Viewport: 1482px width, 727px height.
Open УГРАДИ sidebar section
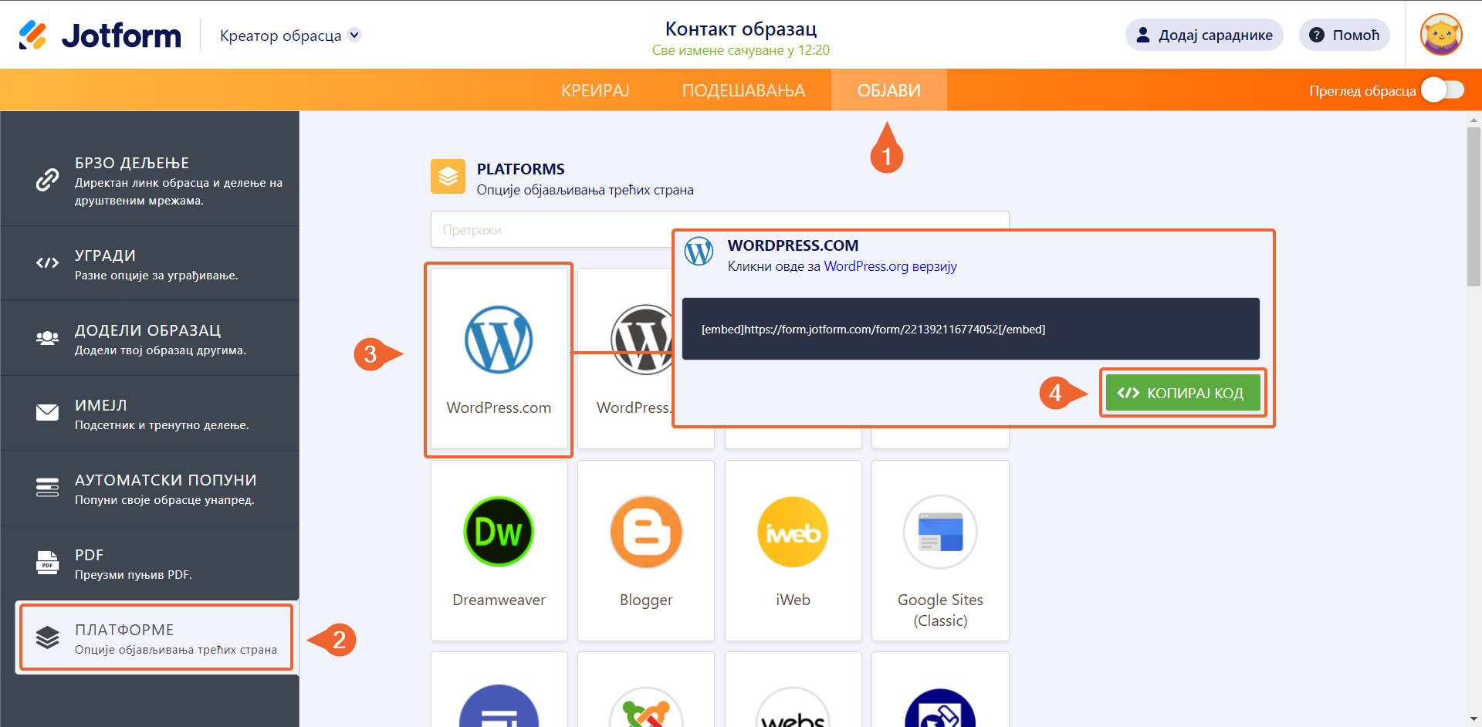pos(150,263)
